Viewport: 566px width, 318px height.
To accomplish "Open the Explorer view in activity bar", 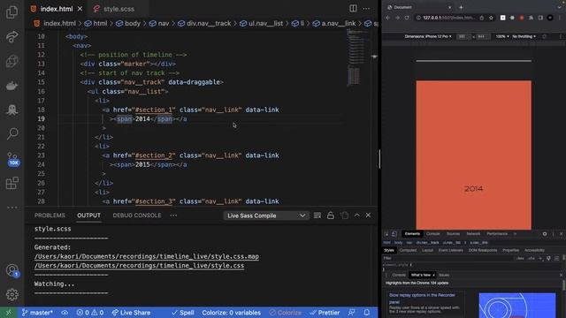I will (x=11, y=11).
